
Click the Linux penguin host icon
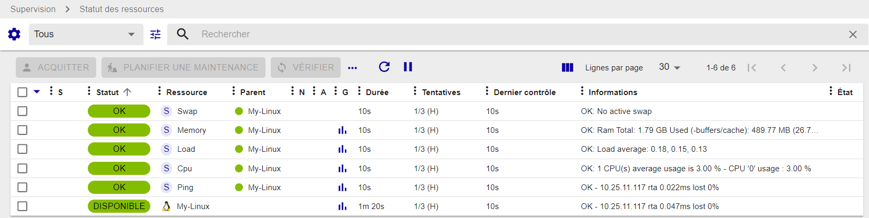pos(166,206)
